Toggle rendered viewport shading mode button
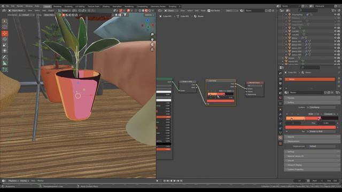 (x=150, y=11)
